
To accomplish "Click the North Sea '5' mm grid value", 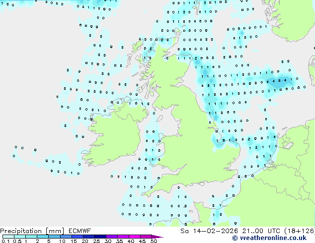I will (279, 81).
